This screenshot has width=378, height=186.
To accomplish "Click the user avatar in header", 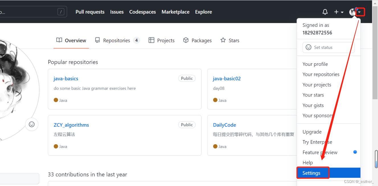I will (x=353, y=12).
